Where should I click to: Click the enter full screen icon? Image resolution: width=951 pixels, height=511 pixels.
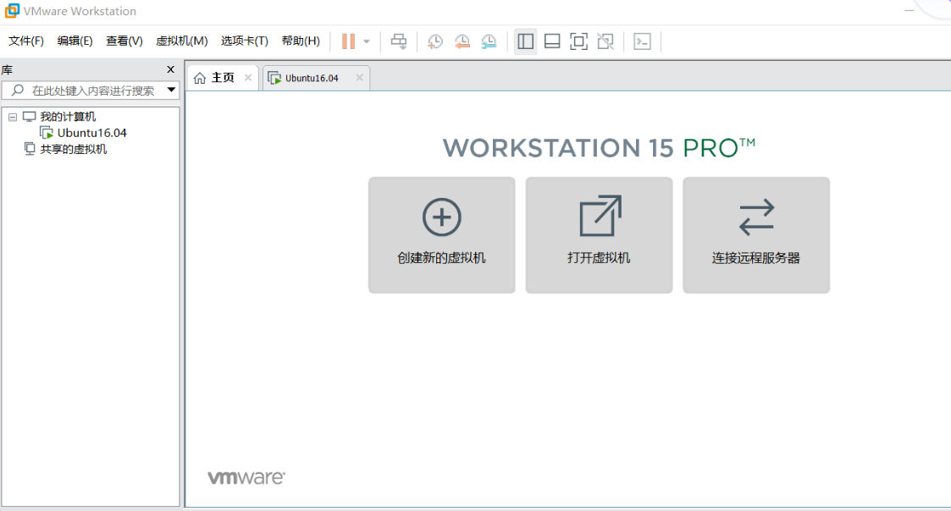578,41
